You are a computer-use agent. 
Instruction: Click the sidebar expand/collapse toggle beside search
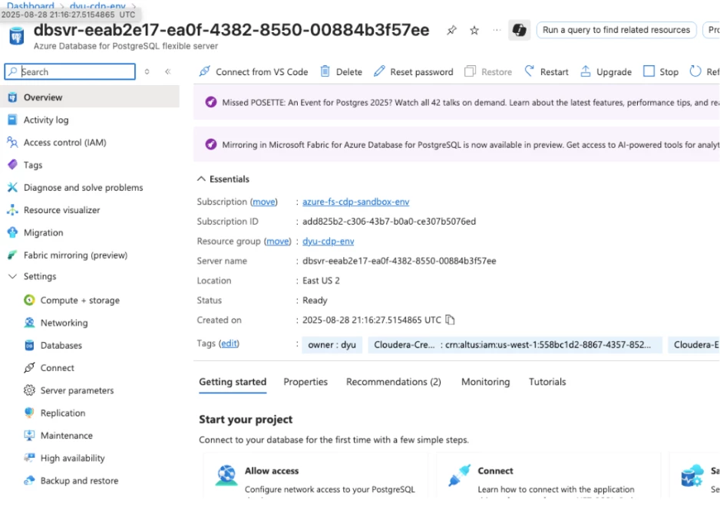coord(147,71)
